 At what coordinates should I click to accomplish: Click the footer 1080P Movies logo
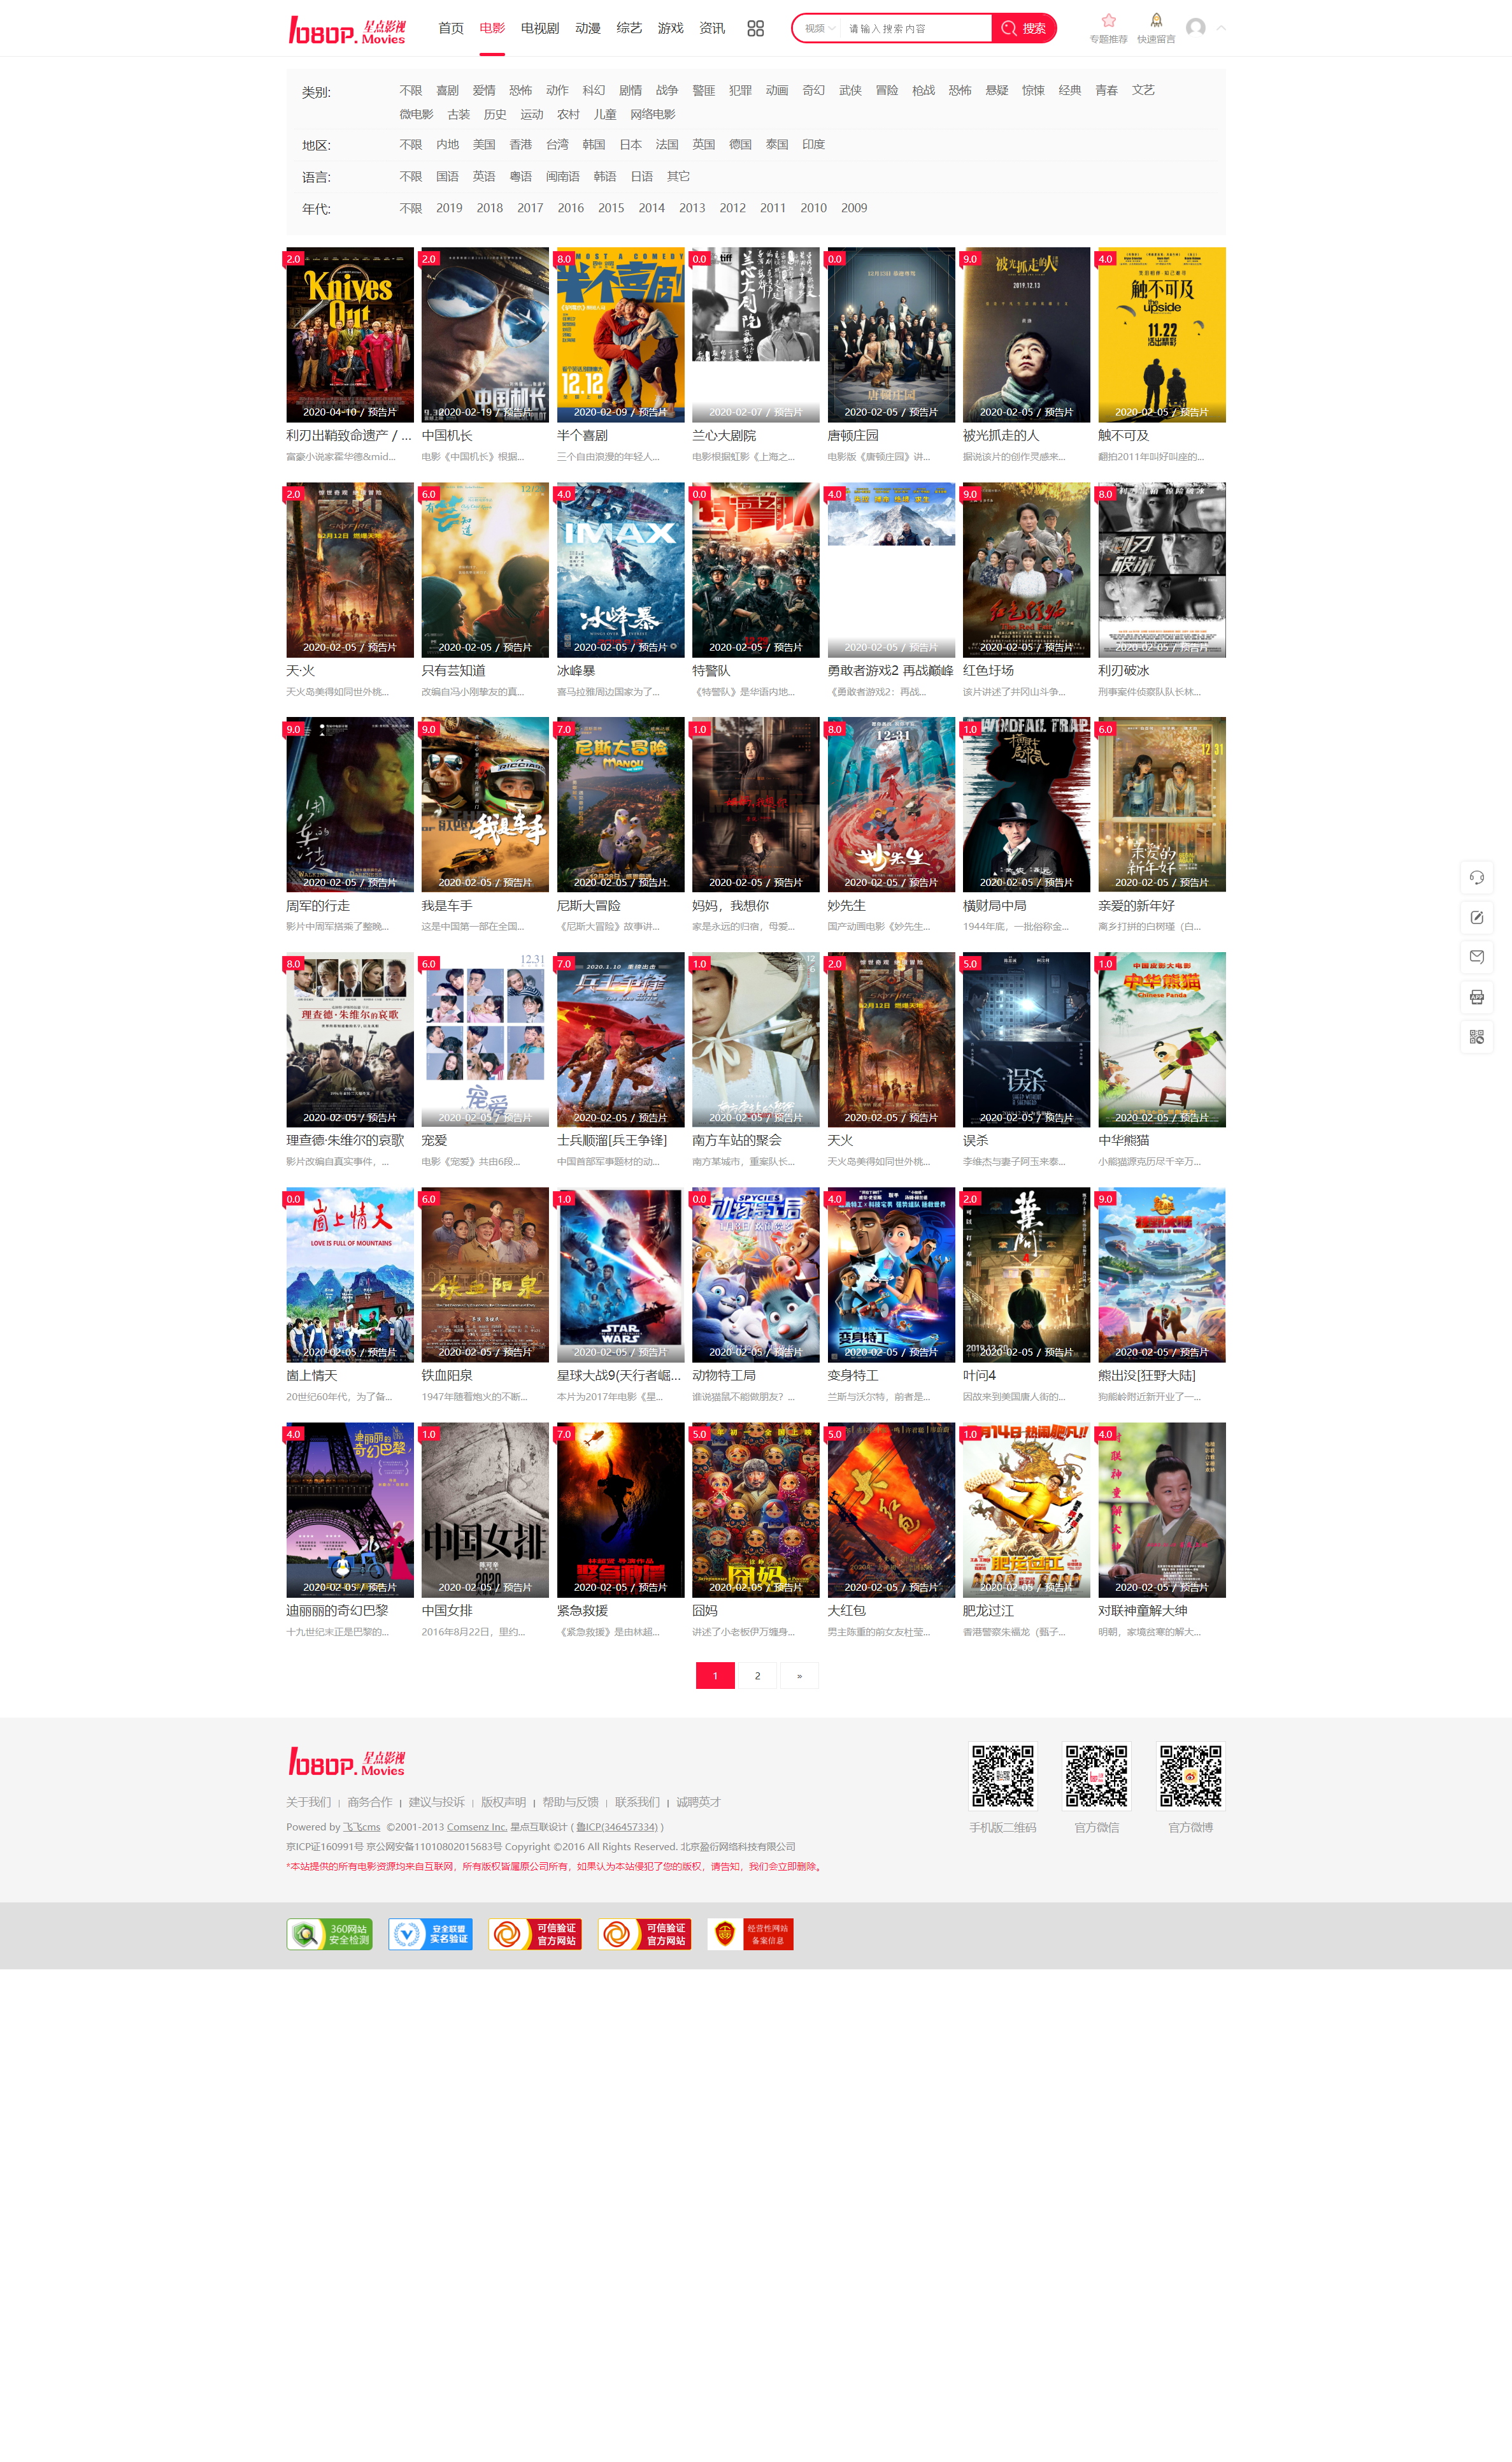pos(347,1763)
